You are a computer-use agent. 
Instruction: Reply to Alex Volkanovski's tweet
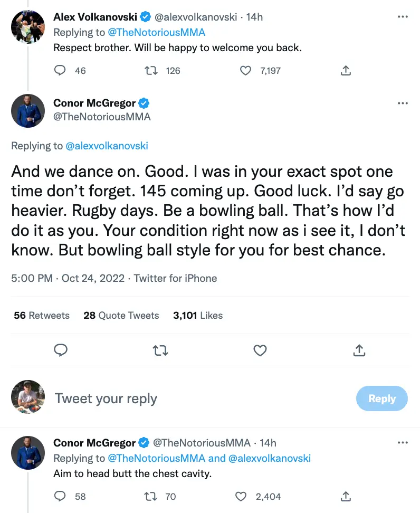(61, 70)
